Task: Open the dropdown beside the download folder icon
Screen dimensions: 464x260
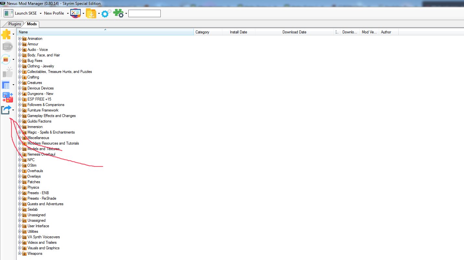Action: (99, 13)
